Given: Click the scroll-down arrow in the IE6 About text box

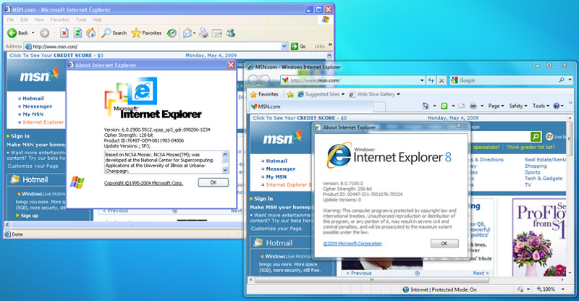Looking at the screenshot, I should [225, 170].
